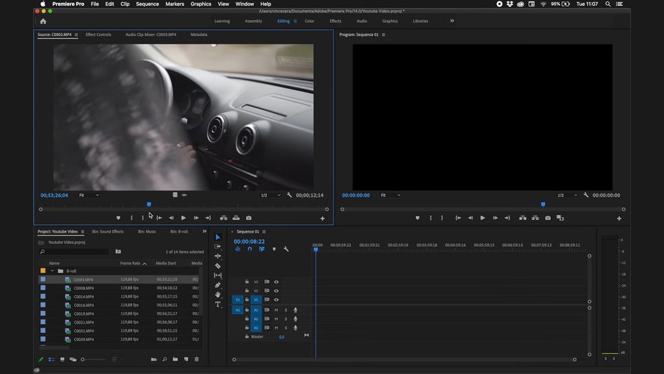Play the clip in Source monitor

(x=184, y=218)
